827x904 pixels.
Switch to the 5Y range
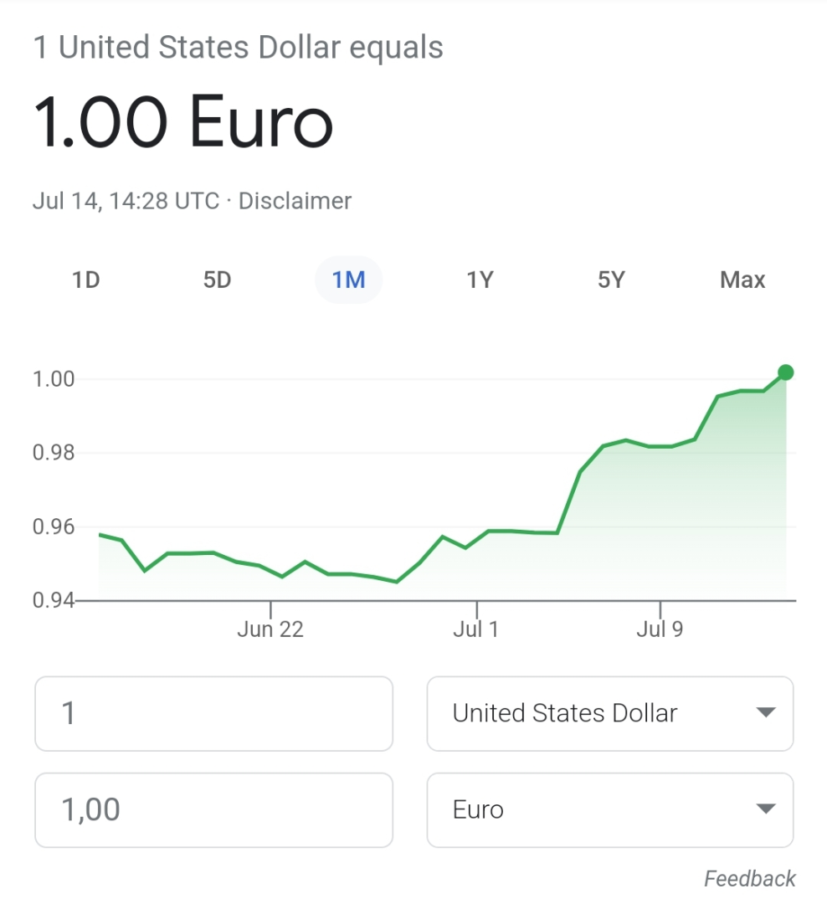pyautogui.click(x=611, y=280)
